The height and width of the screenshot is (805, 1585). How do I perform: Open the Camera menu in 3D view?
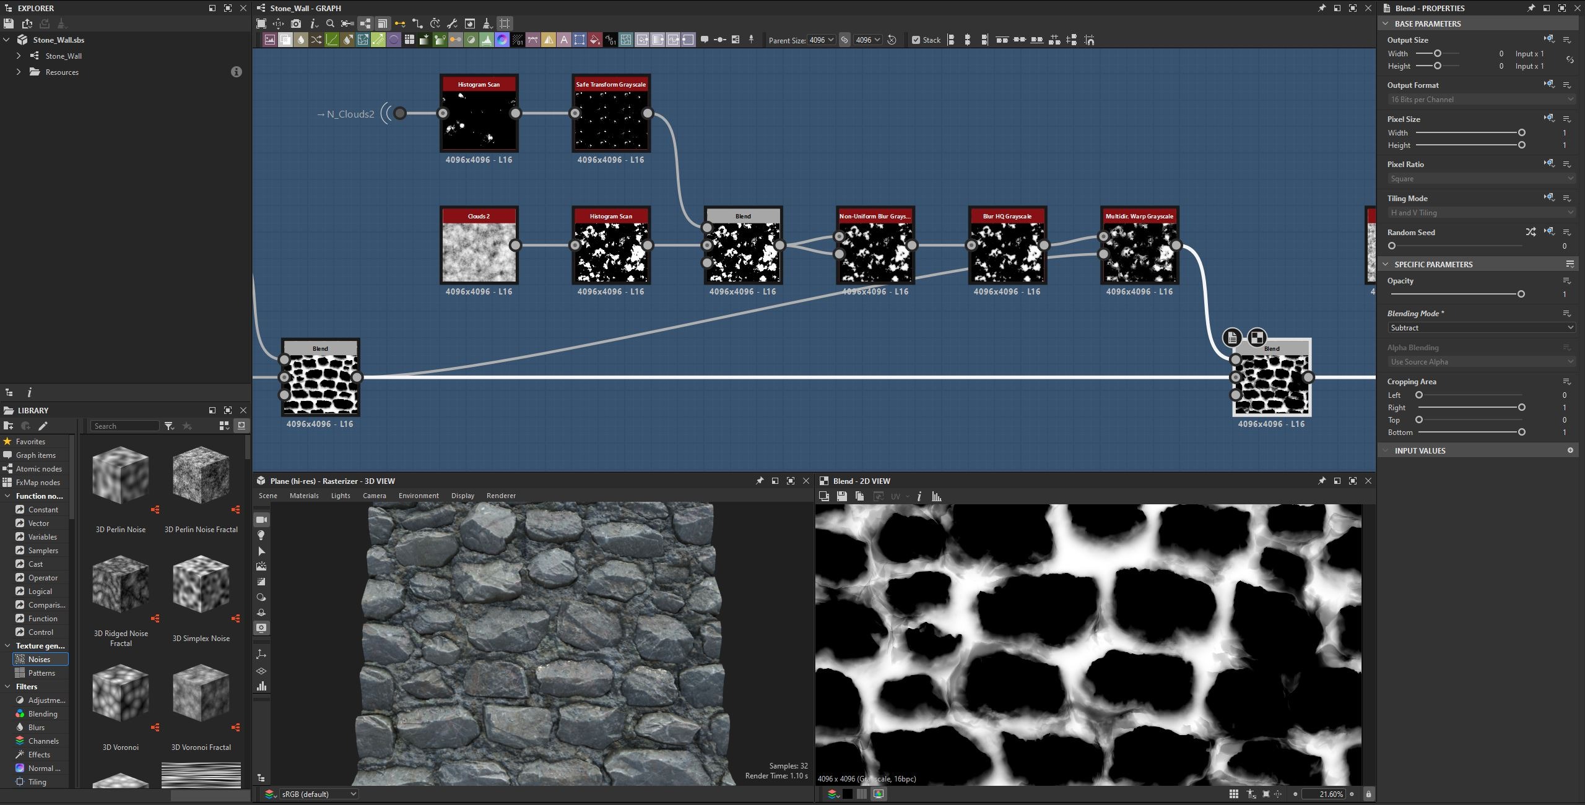374,496
